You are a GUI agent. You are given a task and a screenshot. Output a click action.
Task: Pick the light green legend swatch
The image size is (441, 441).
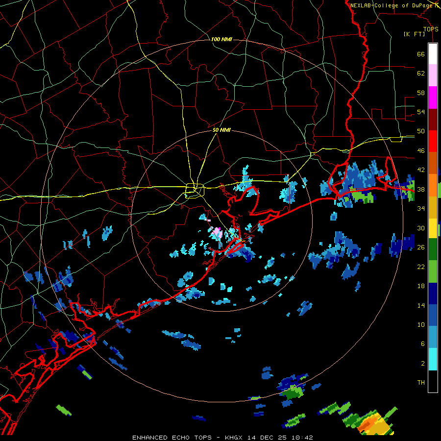[433, 271]
